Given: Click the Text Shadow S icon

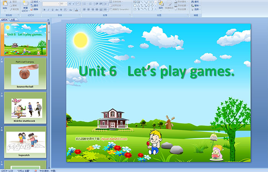Looking at the screenshot, I should tap(61, 10).
